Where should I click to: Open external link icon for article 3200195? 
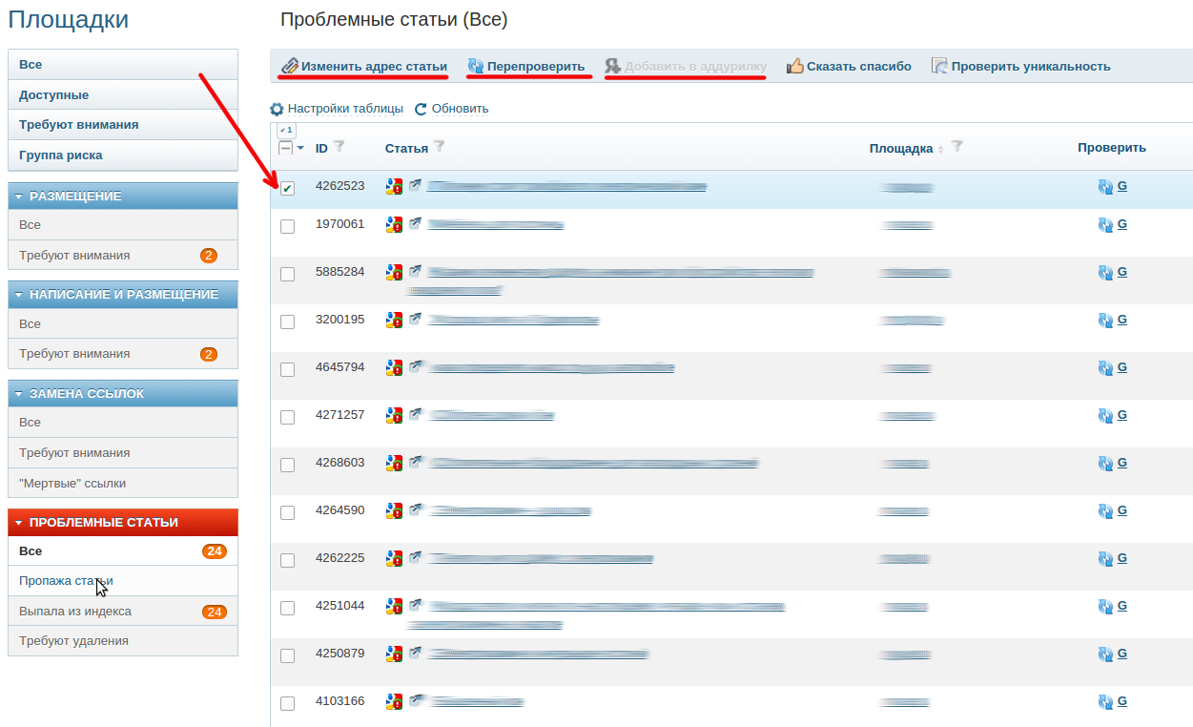click(x=415, y=320)
